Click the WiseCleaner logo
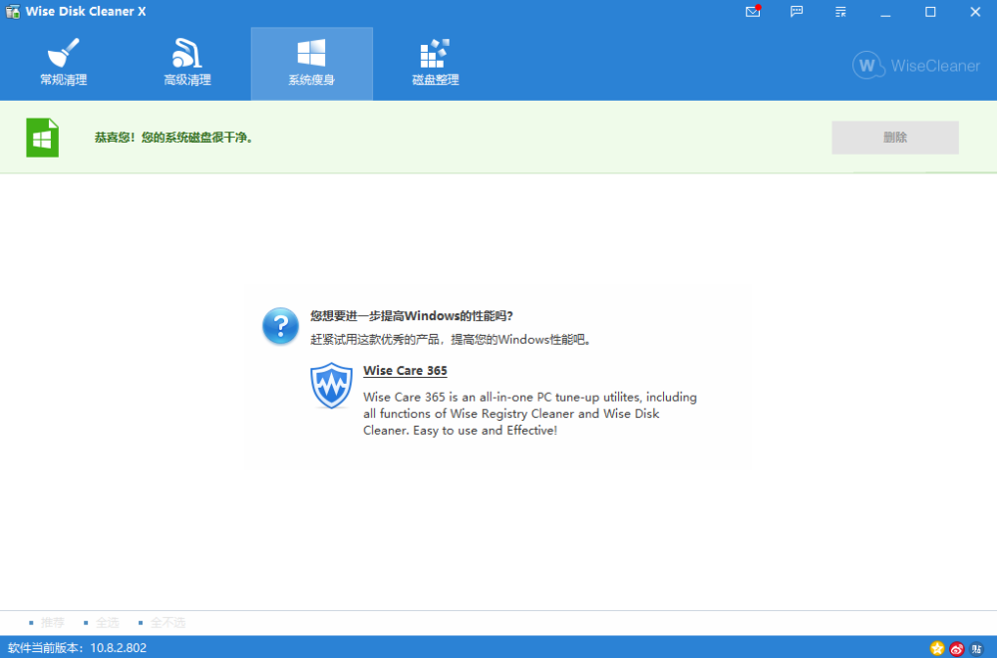 click(916, 66)
